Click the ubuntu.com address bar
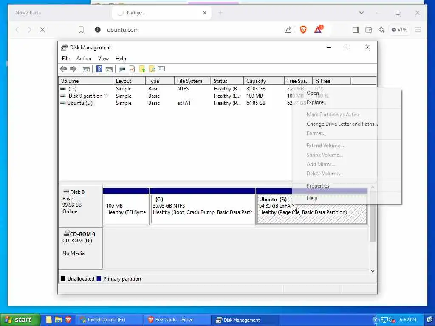Screen dimensions: 435x326 tap(192, 30)
